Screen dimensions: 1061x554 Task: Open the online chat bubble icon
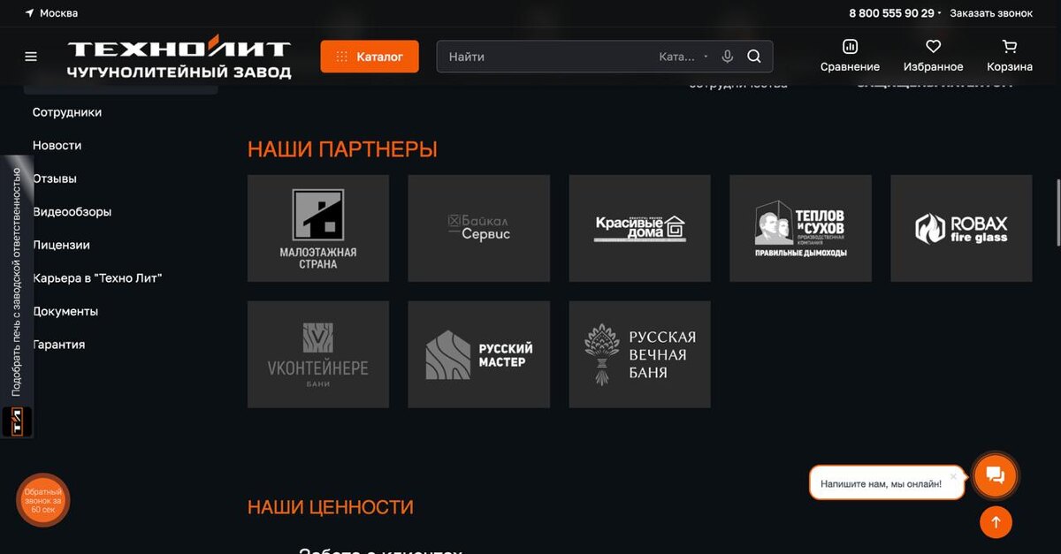(x=996, y=476)
